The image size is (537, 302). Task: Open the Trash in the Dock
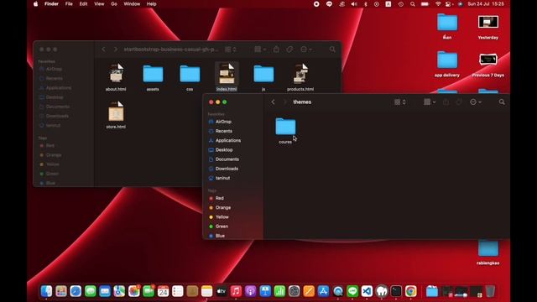[490, 291]
